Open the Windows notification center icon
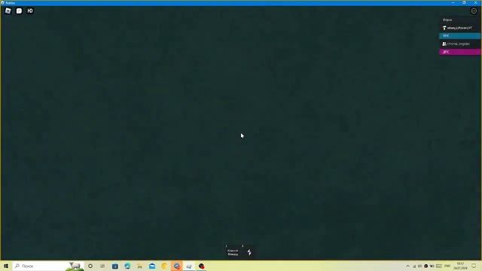 tap(474, 266)
